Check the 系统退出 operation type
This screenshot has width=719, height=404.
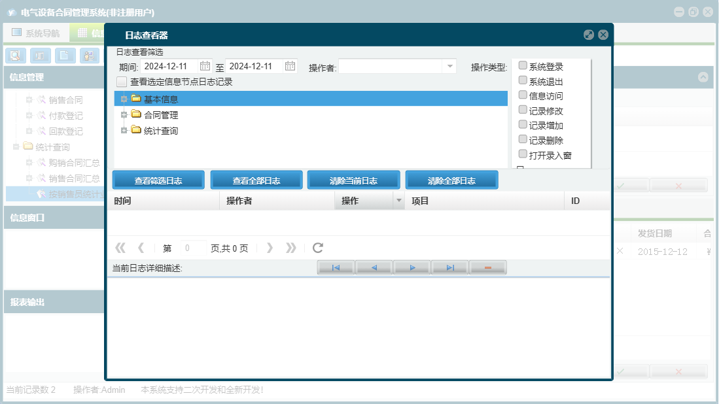pos(523,80)
